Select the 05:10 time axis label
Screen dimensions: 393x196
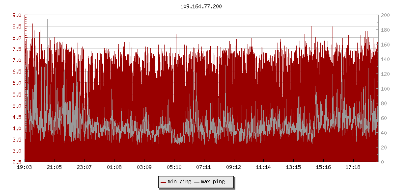pyautogui.click(x=174, y=167)
